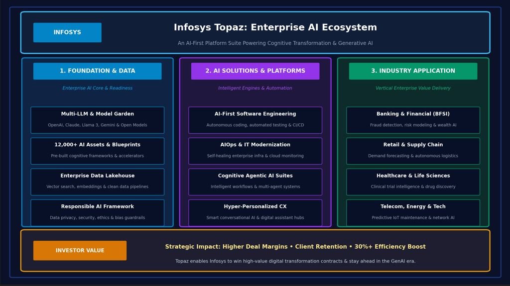510x286 pixels.
Task: Click Enterprise AI Core & Readiness caption
Action: point(97,88)
